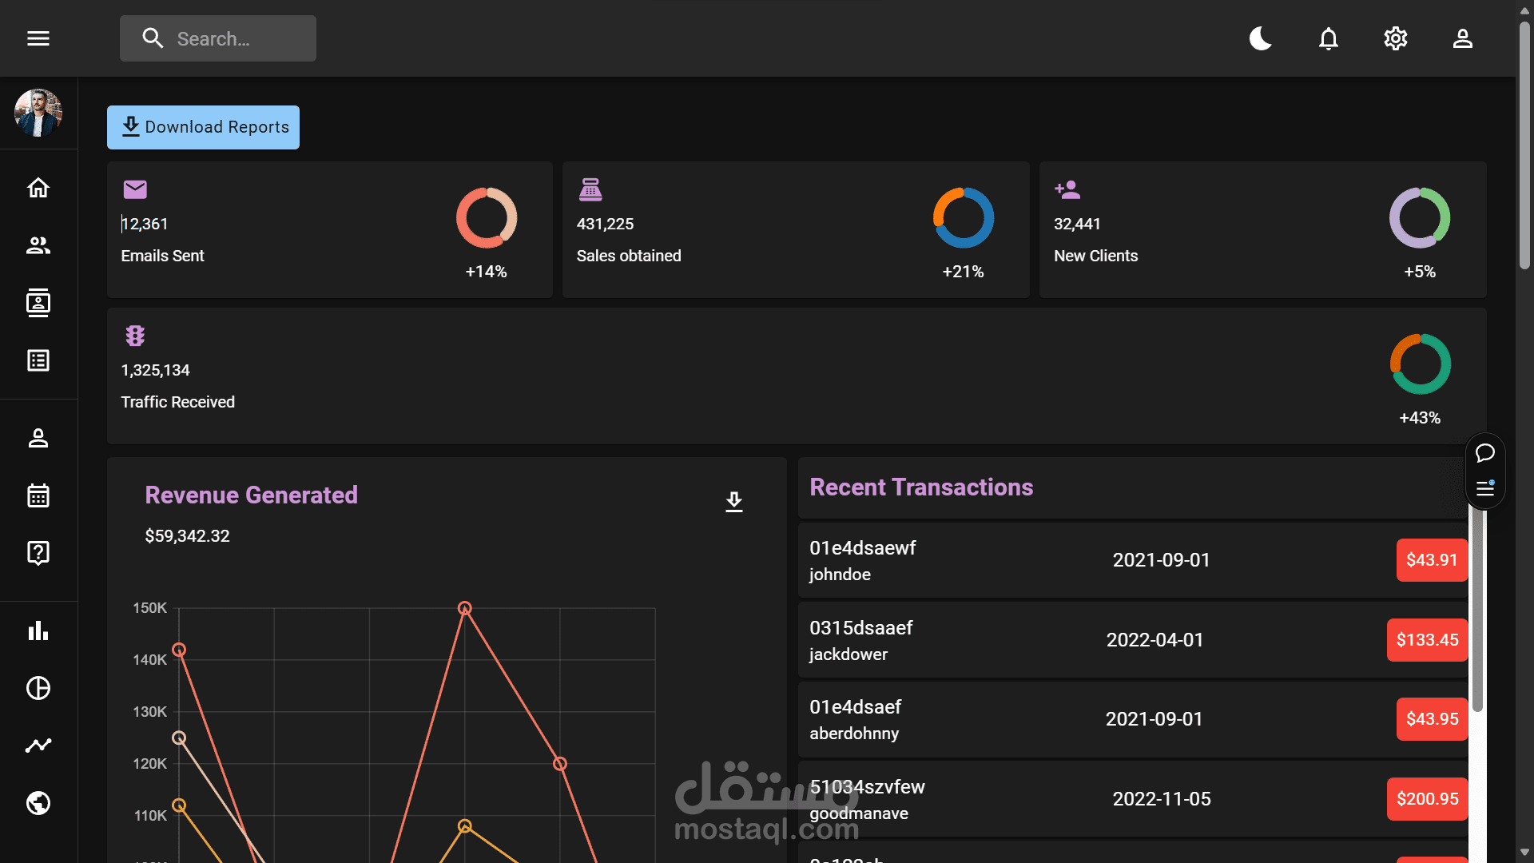
Task: Open the bar chart icon
Action: (38, 630)
